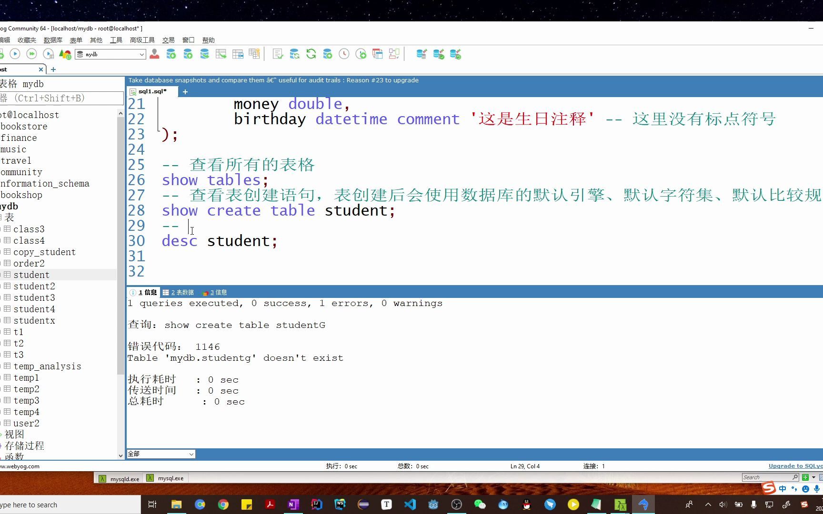
Task: Execute the current query
Action: click(x=15, y=54)
